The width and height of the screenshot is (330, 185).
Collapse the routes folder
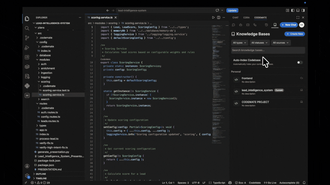click(x=43, y=104)
